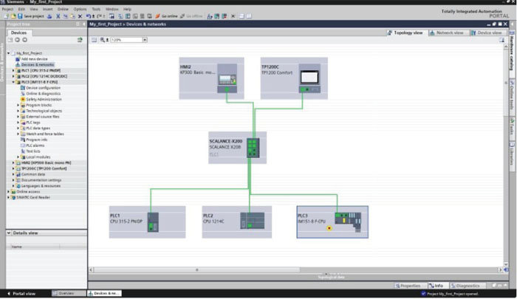Select the Devices tab in project tree
This screenshot has width=517, height=299.
18,32
